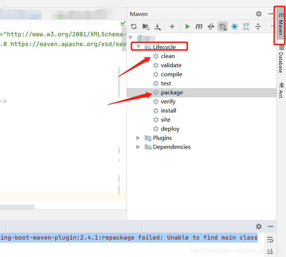
Task: Toggle skip tests mode icon
Action: pyautogui.click(x=223, y=26)
